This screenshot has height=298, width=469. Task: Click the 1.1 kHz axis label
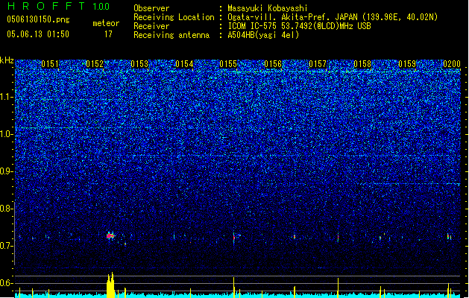pos(7,97)
